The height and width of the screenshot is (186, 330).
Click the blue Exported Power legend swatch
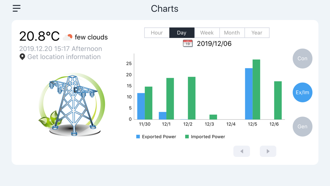138,136
